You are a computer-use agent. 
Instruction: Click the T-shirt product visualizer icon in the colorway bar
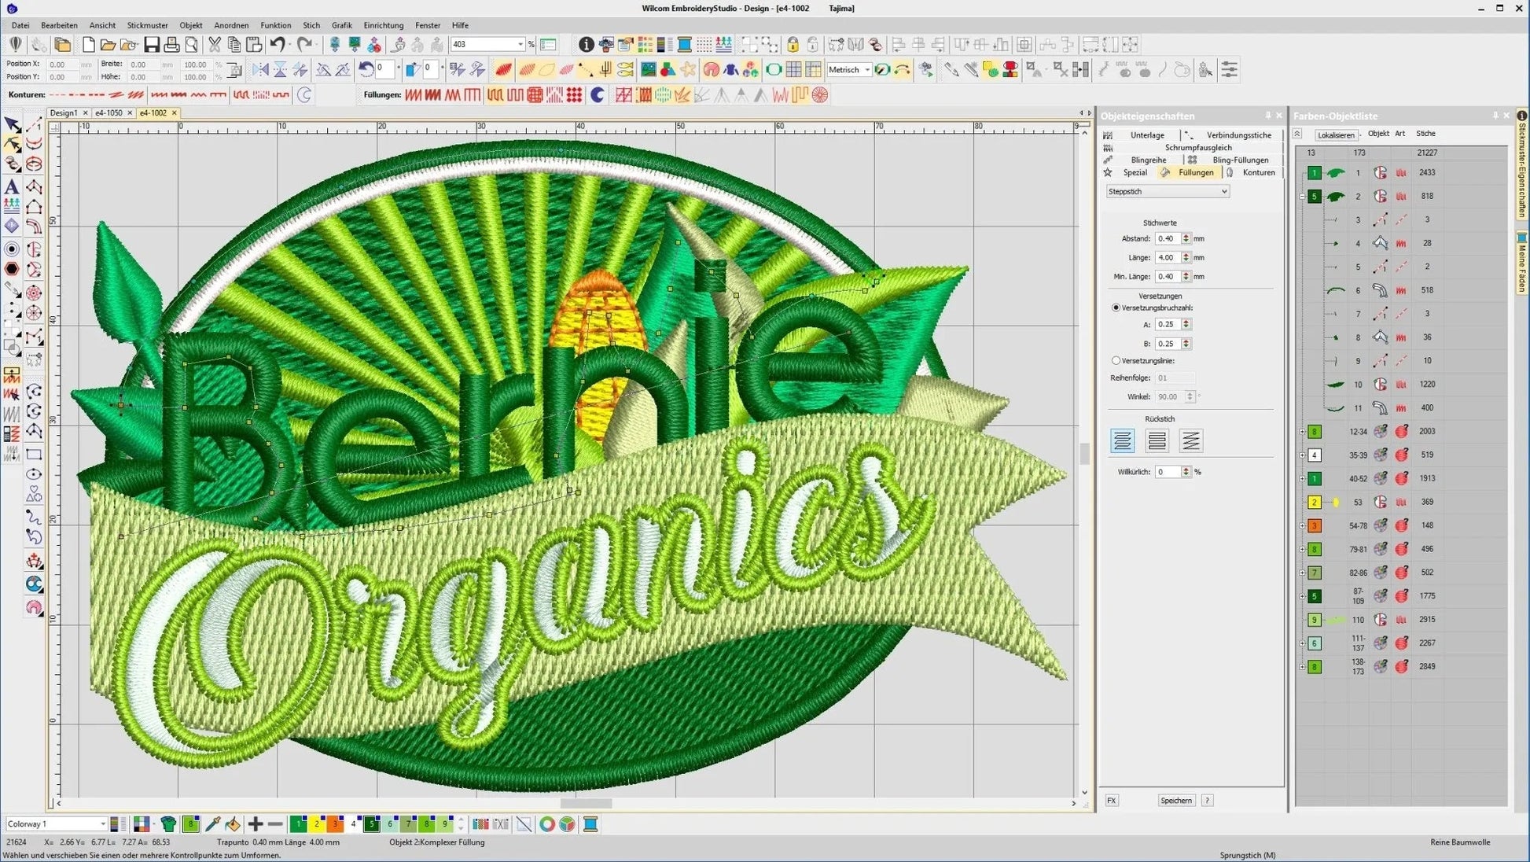coord(170,824)
